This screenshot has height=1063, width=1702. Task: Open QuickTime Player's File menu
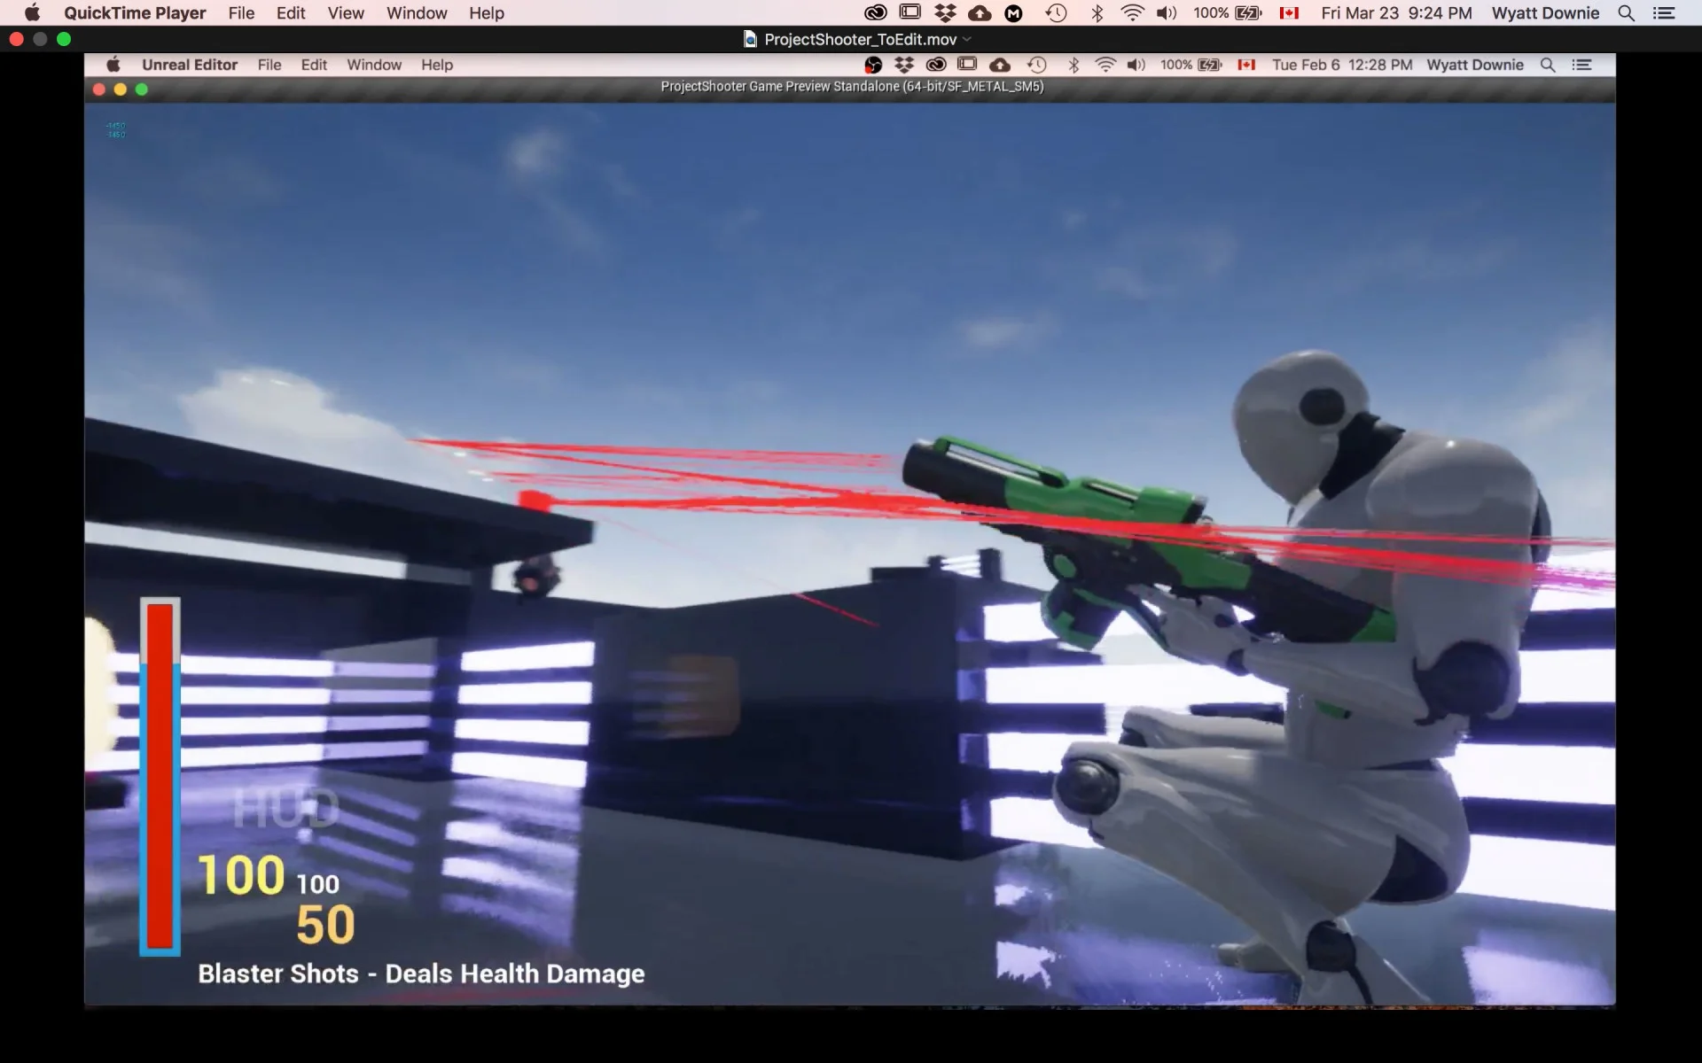241,12
